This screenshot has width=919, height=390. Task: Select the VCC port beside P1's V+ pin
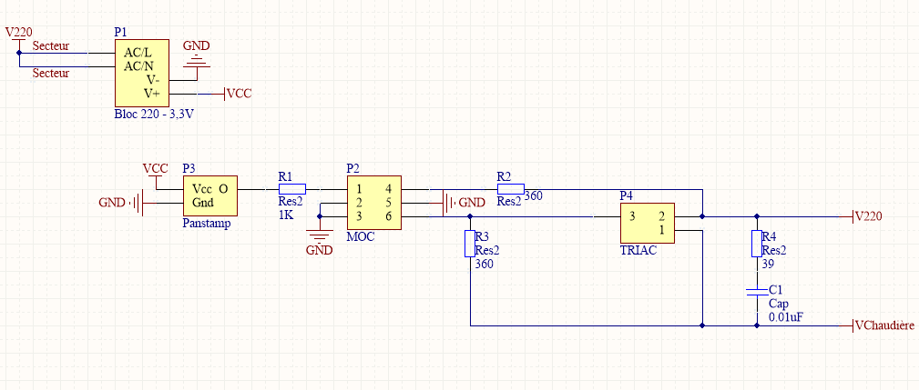tap(239, 93)
